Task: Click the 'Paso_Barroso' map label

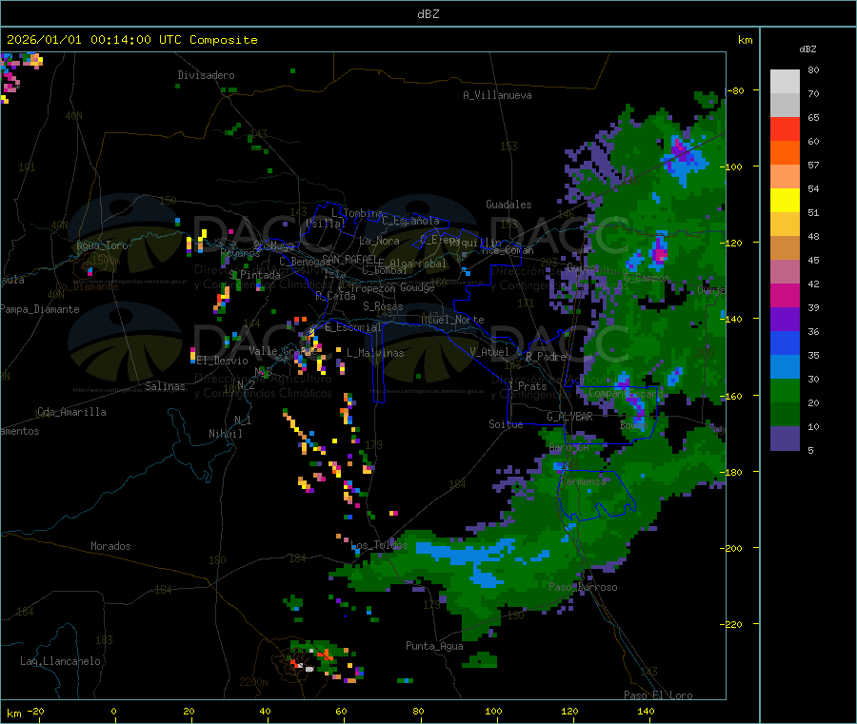Action: coord(583,587)
